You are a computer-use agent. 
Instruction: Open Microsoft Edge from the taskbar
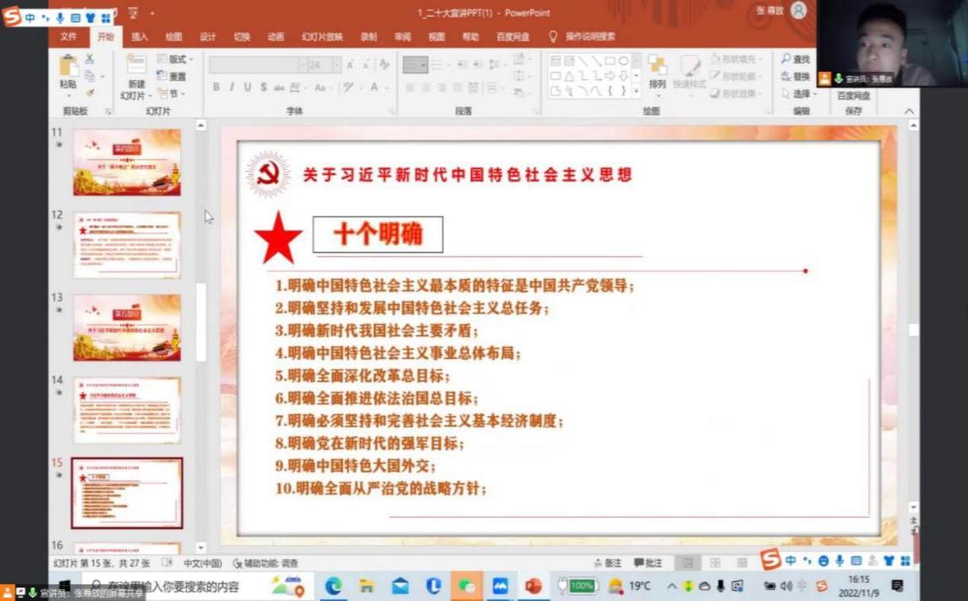(334, 586)
